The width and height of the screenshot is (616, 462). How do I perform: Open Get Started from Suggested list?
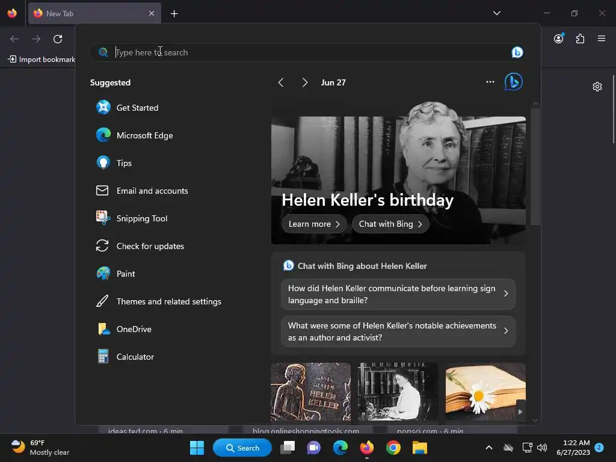[127, 108]
